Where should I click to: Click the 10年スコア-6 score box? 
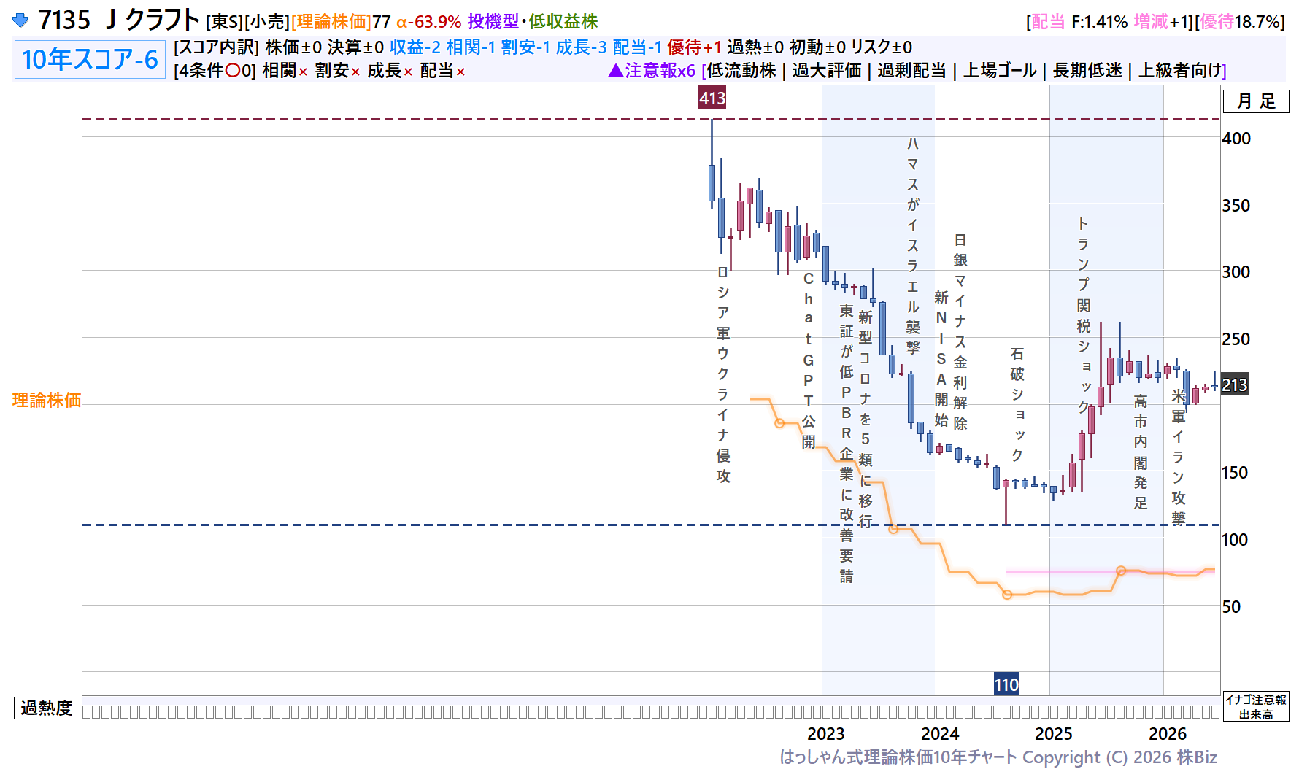(90, 59)
